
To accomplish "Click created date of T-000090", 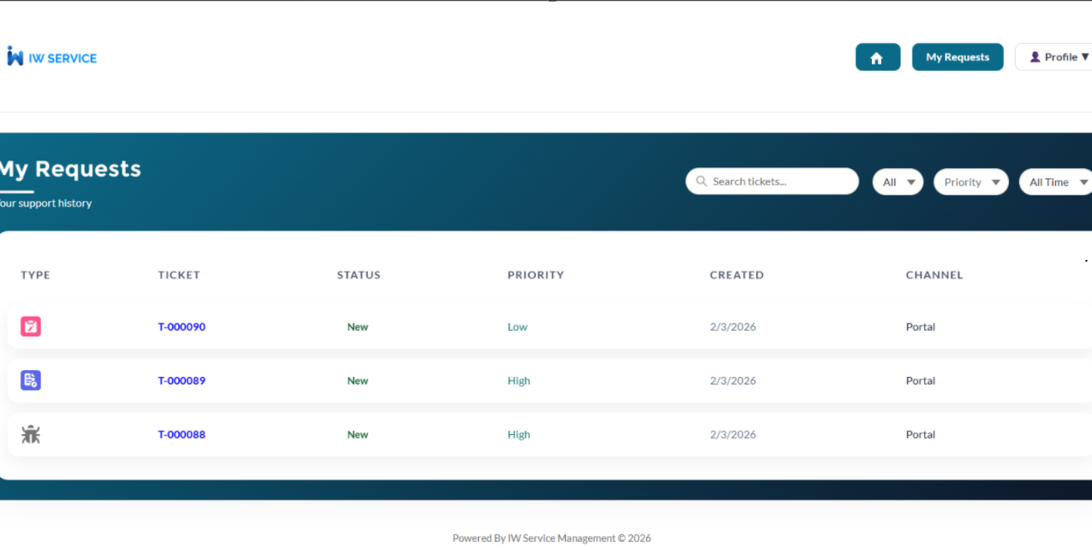I will 733,327.
